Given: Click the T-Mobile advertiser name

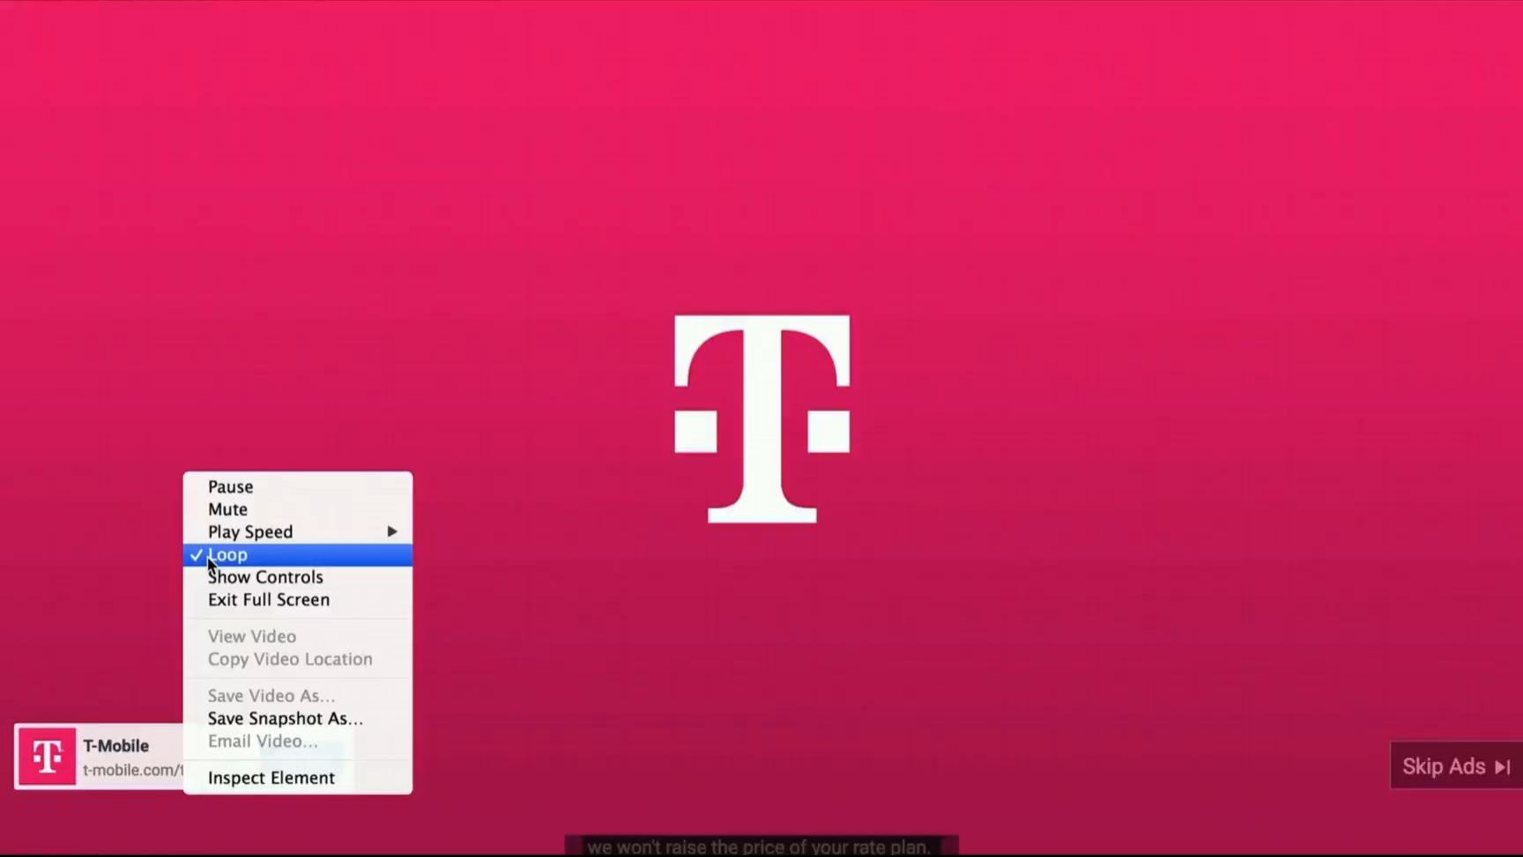Looking at the screenshot, I should pyautogui.click(x=116, y=746).
